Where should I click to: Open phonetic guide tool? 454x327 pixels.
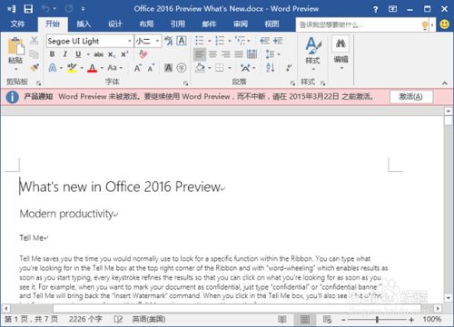click(x=169, y=41)
